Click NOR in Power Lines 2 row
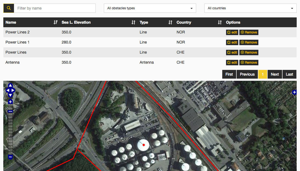The image size is (300, 171). 181,32
